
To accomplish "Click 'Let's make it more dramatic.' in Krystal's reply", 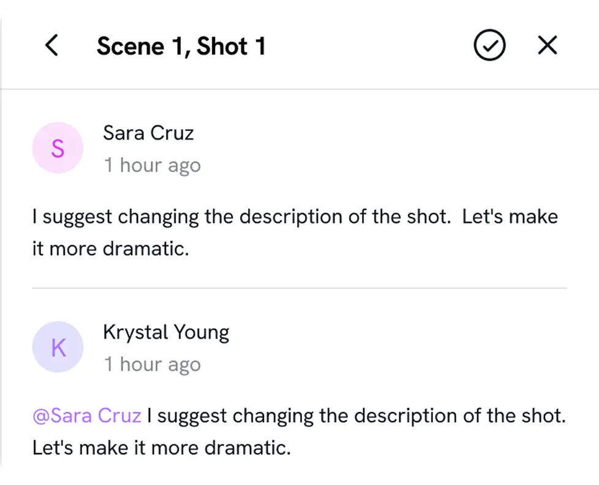I will [x=162, y=448].
